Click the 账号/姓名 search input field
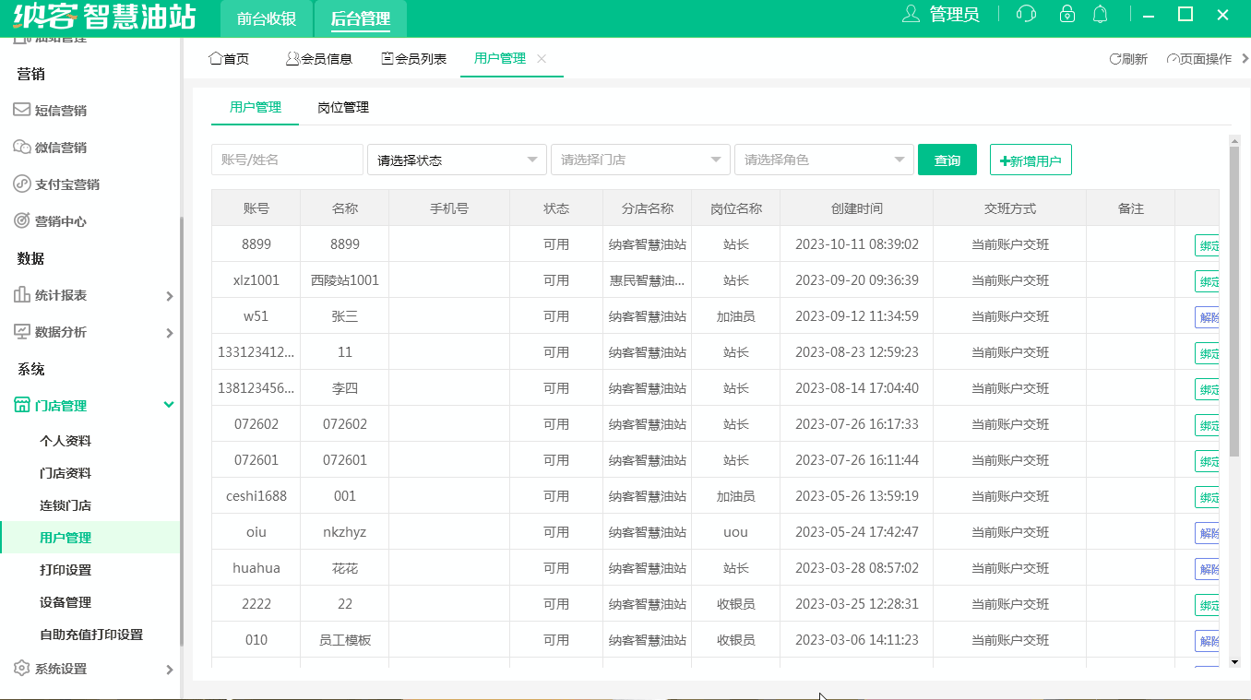Screen dimensions: 1251x700 coord(286,159)
